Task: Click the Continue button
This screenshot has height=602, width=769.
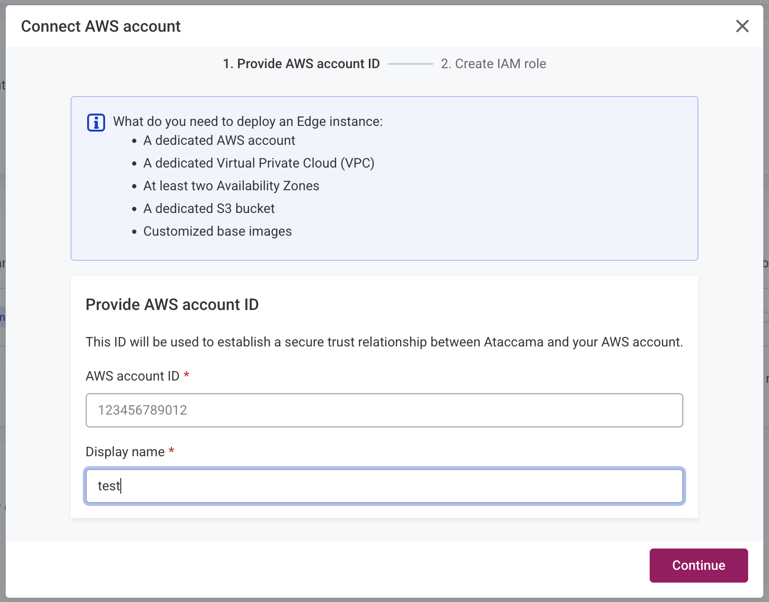Action: point(698,565)
